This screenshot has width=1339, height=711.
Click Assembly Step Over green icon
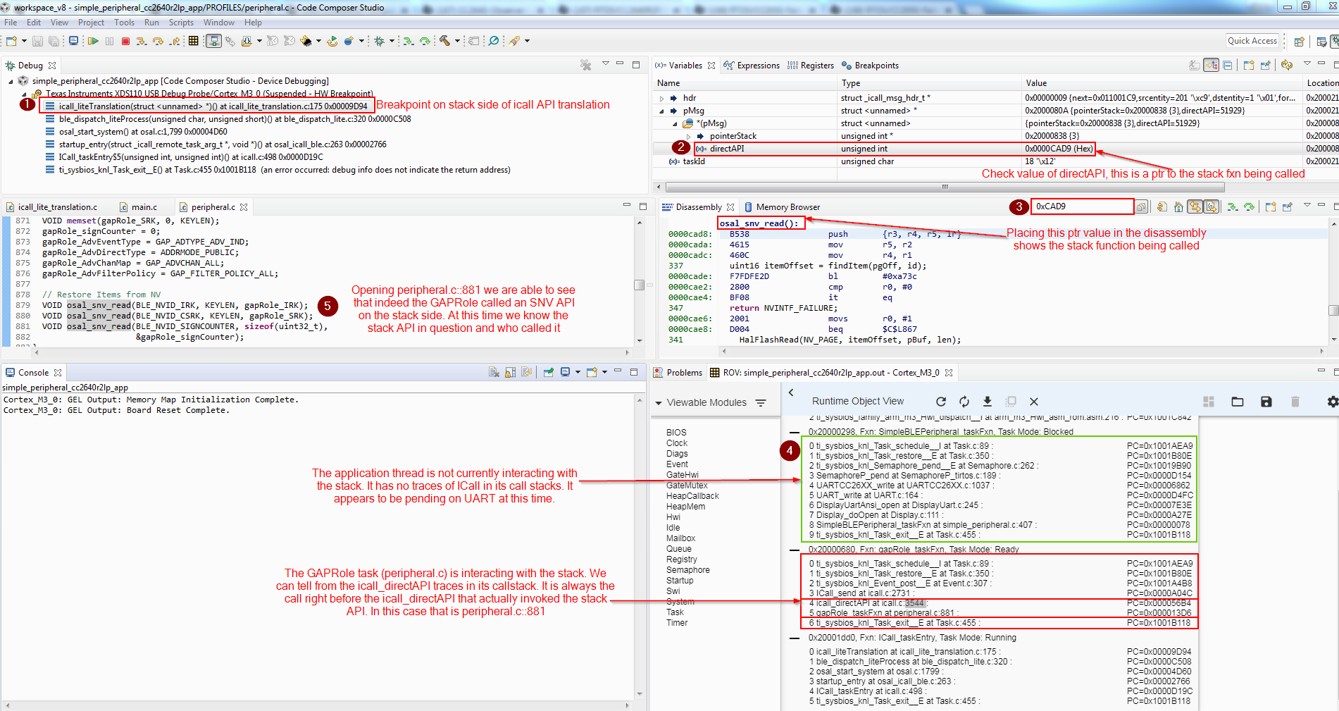point(425,42)
